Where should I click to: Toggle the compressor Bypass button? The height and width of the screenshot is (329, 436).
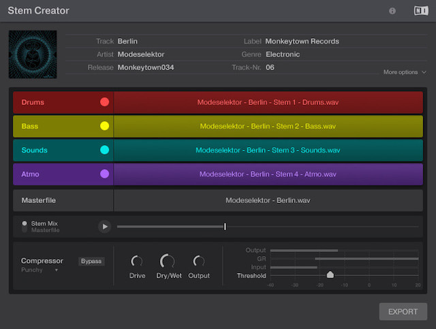pyautogui.click(x=91, y=261)
